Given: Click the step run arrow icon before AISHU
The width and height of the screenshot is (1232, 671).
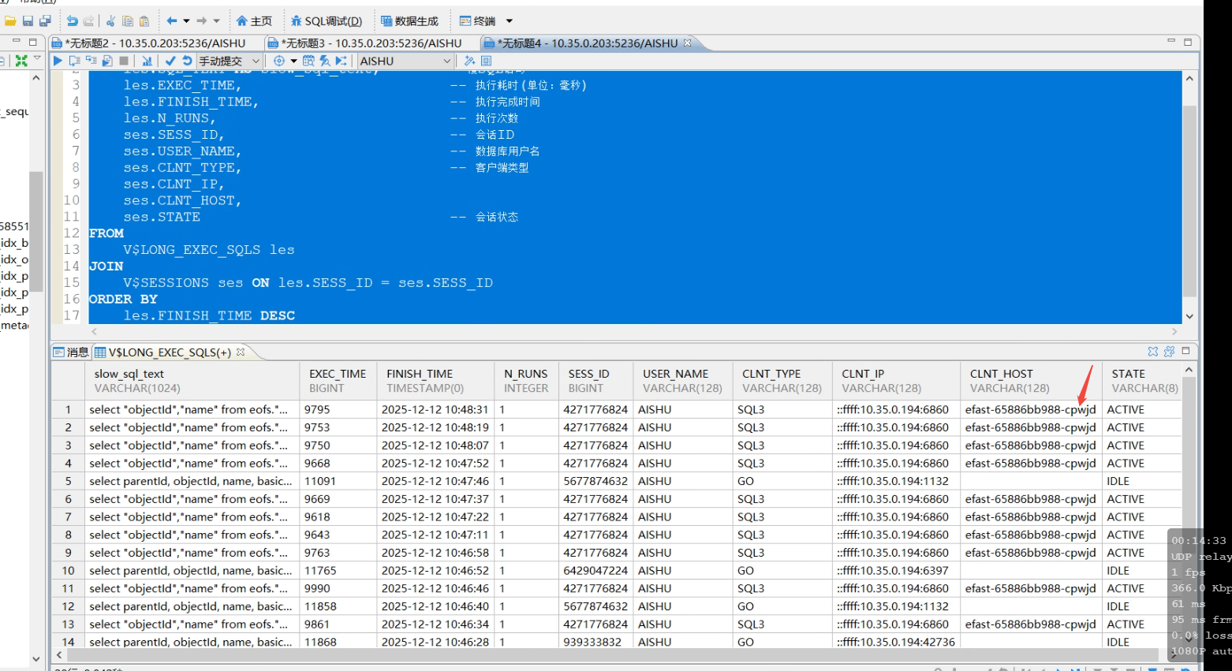Looking at the screenshot, I should [x=341, y=61].
